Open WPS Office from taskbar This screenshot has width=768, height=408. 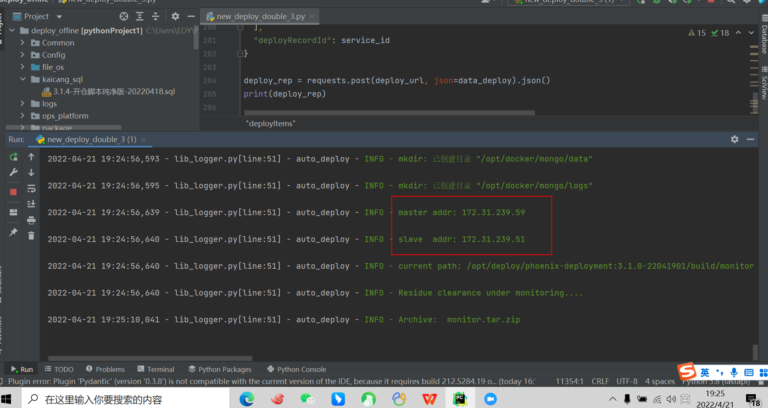pyautogui.click(x=429, y=399)
